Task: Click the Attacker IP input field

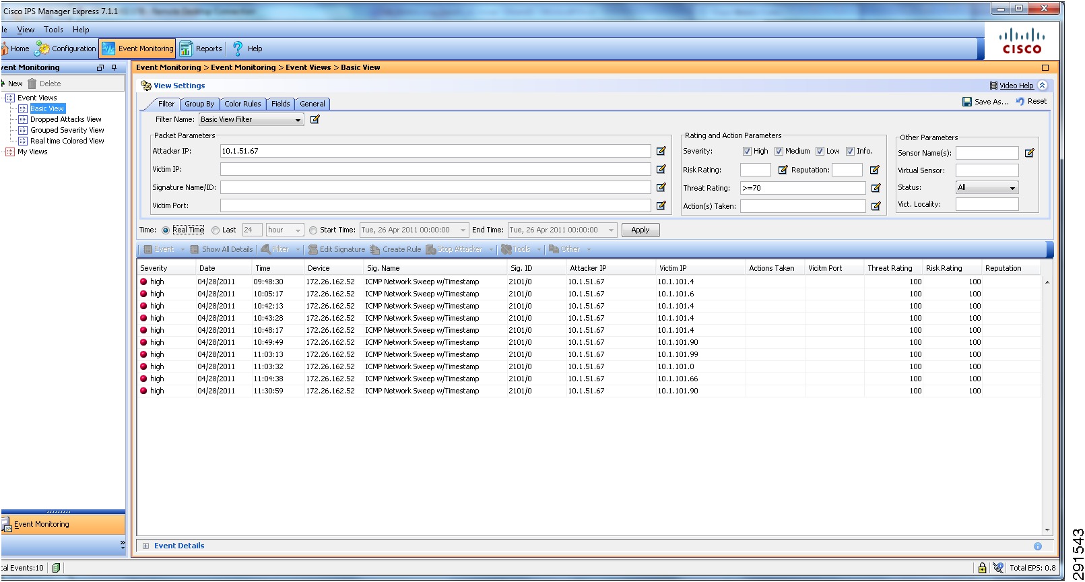Action: (x=435, y=151)
